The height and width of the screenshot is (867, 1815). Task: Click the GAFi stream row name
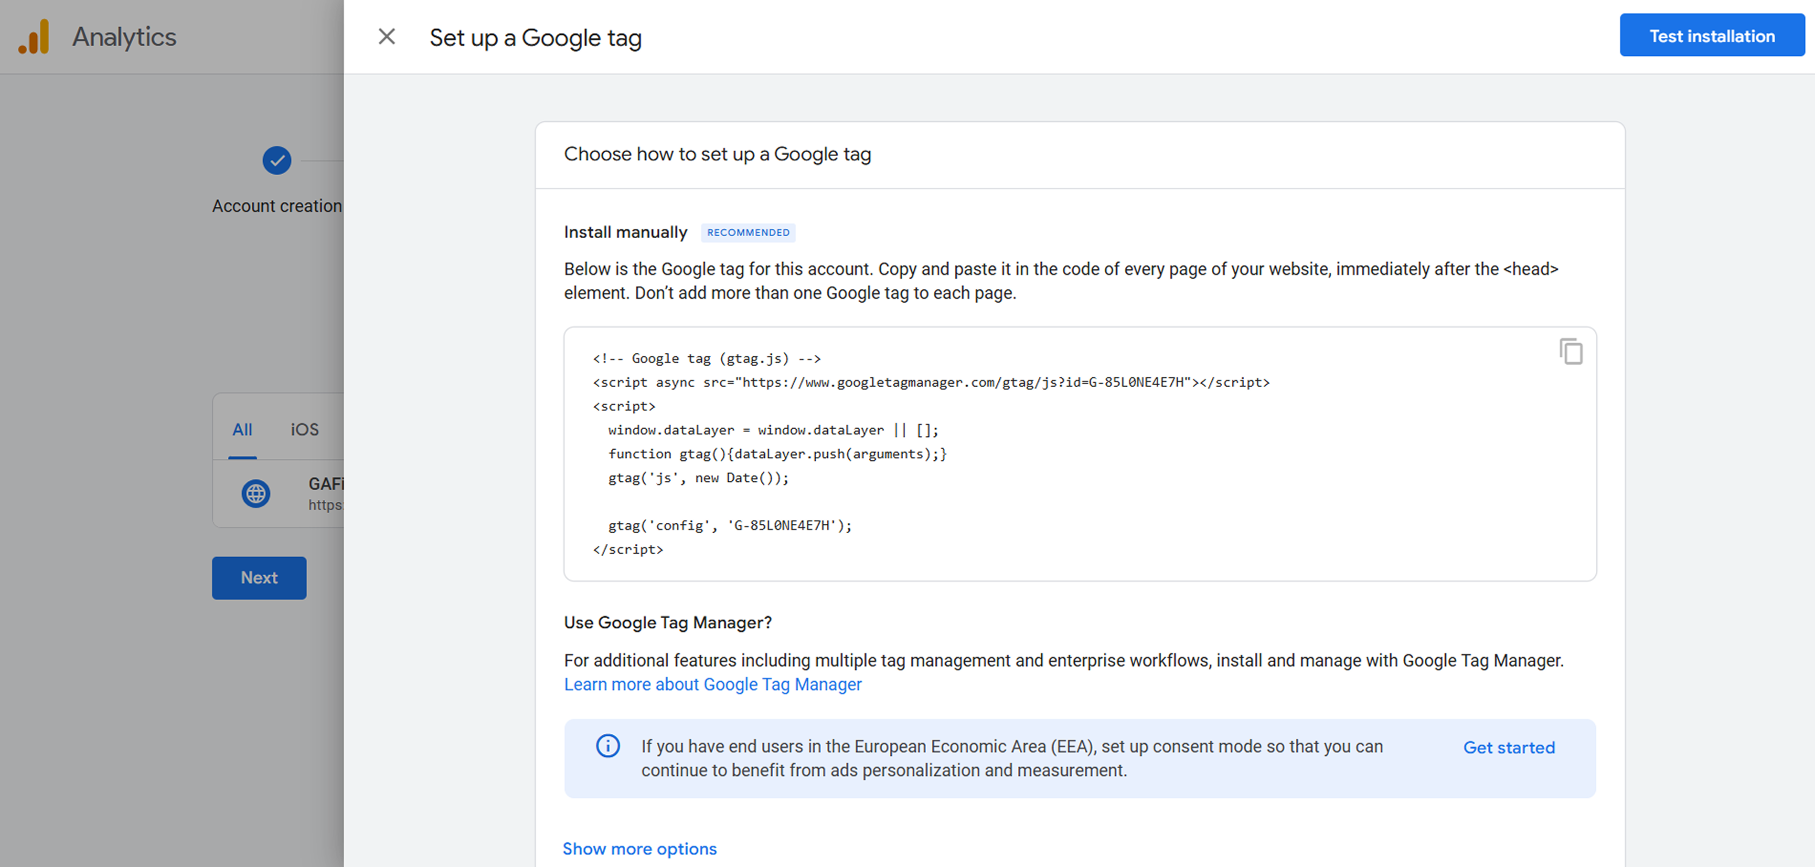(x=326, y=484)
